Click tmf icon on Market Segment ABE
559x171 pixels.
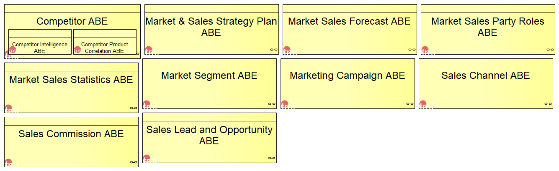(147, 104)
